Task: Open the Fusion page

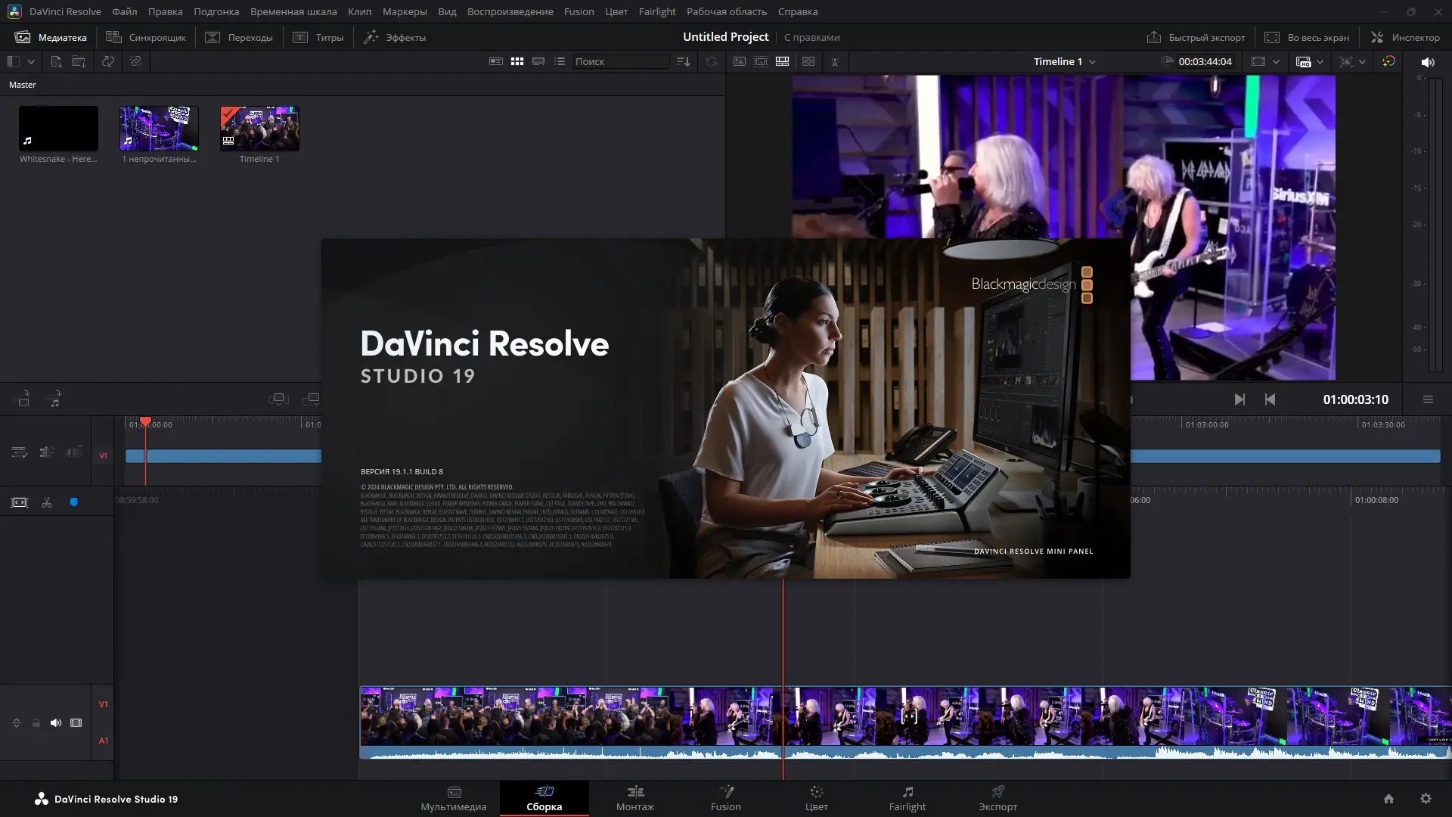Action: 725,798
